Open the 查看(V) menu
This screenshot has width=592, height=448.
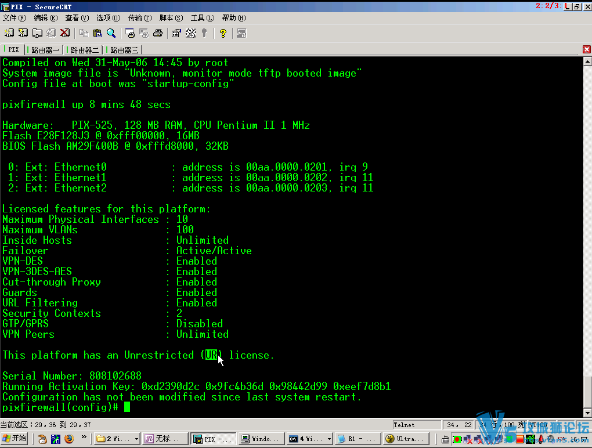click(x=77, y=18)
